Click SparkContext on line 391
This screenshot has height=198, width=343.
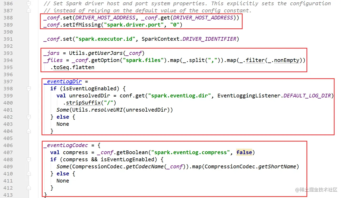160,39
